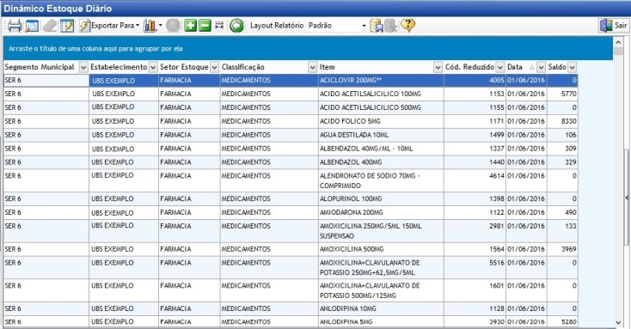The width and height of the screenshot is (631, 329).
Task: Click the scrollbar down arrow
Action: tap(618, 323)
